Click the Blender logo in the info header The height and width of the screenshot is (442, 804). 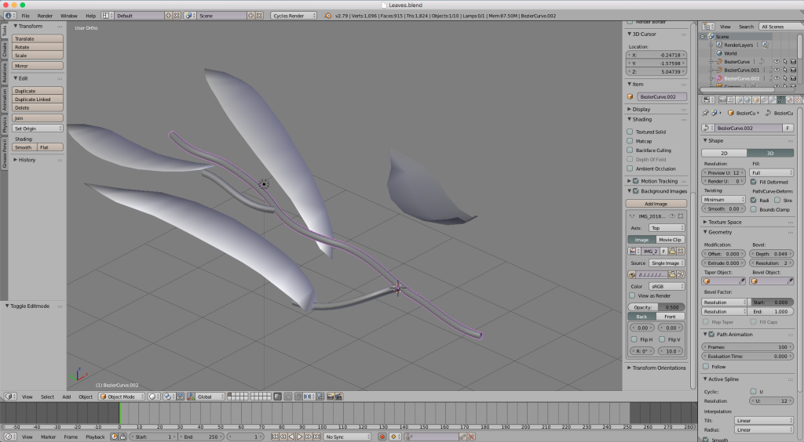327,16
